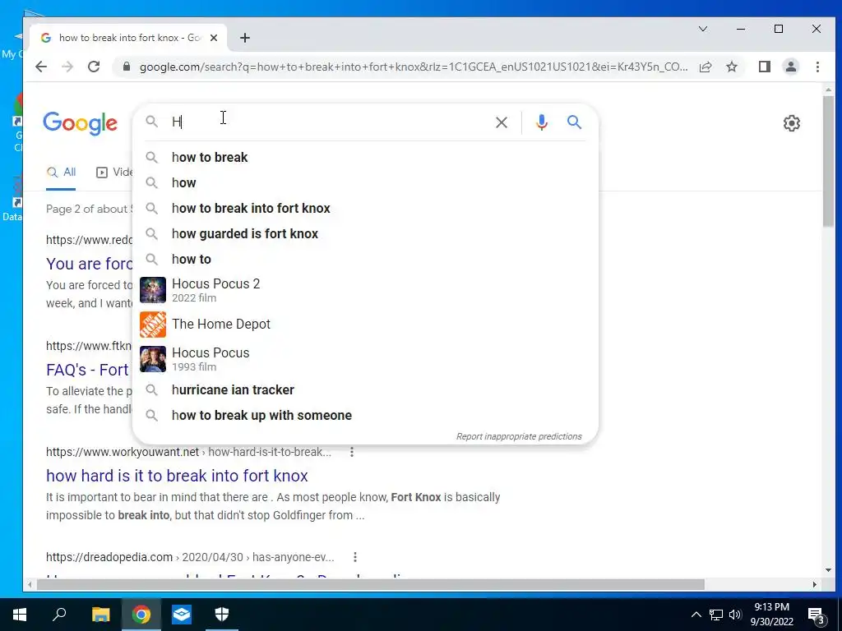842x631 pixels.
Task: Select 'hurricane ian tracker' suggestion
Action: click(x=365, y=390)
